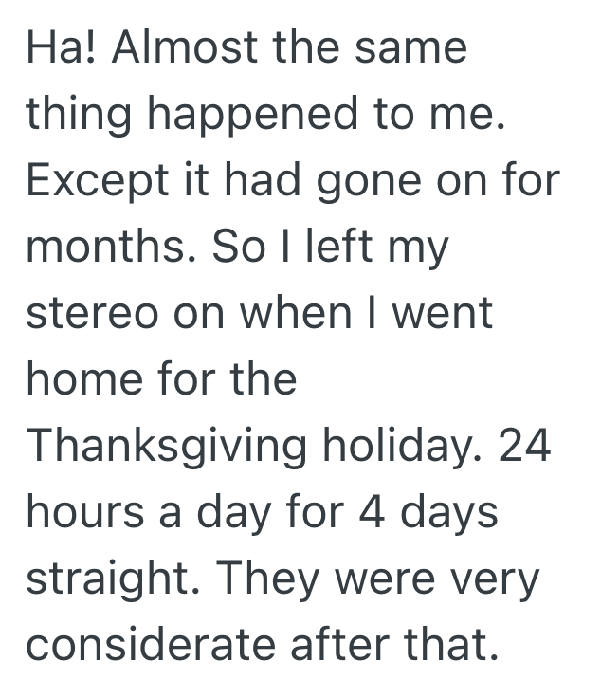Viewport: 601px width, 698px height.
Task: Click on the word "gone"
Action: click(365, 180)
